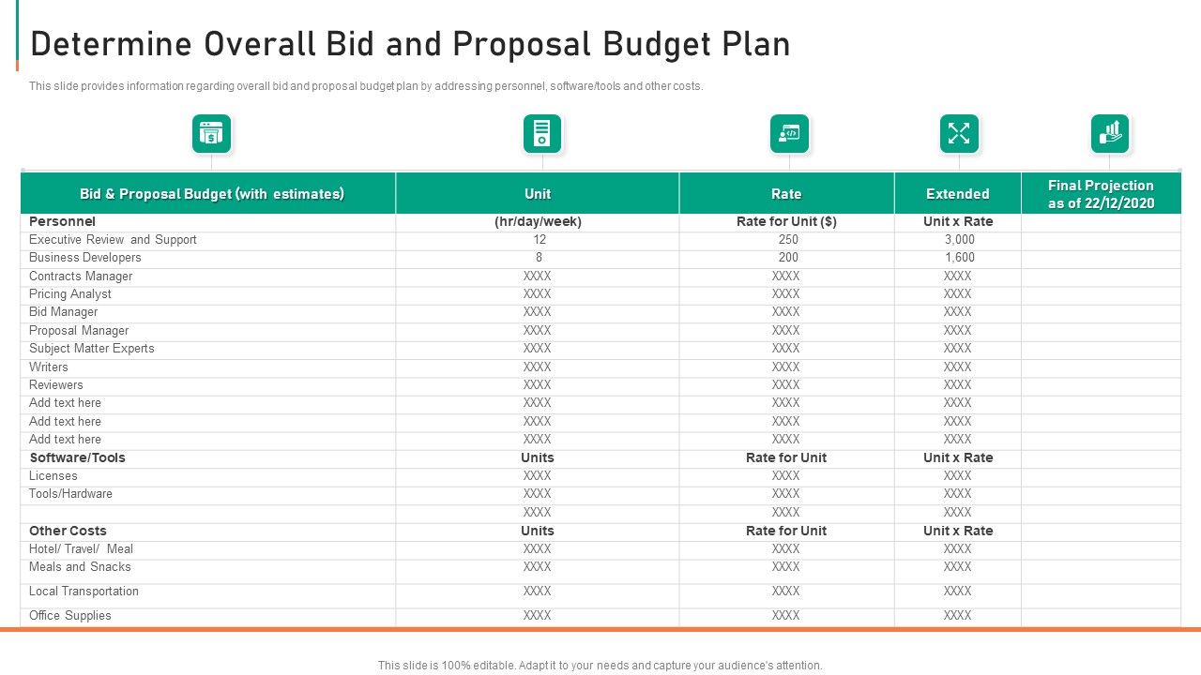Click the Rate column header
This screenshot has width=1201, height=675.
coord(786,194)
